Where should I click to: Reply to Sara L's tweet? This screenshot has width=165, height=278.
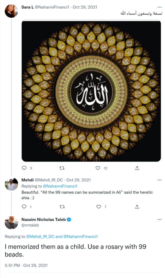(x=24, y=168)
